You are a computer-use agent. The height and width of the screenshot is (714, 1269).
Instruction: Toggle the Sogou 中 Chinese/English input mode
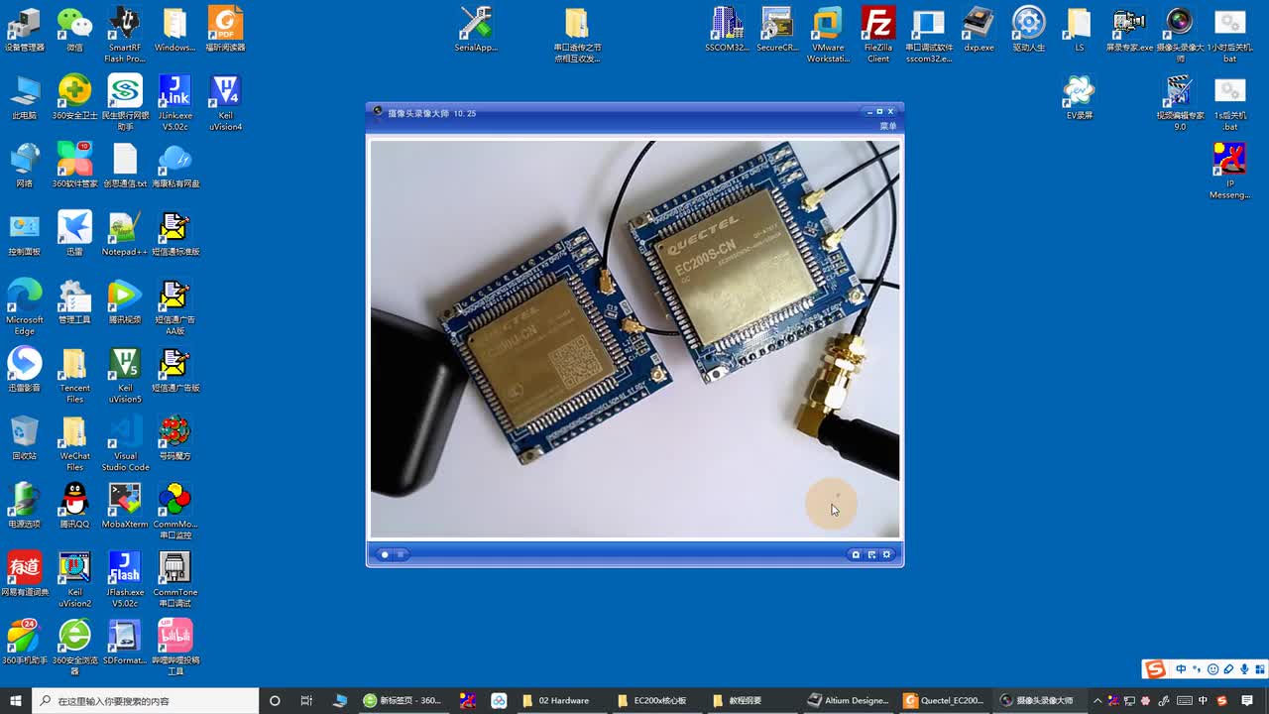(1181, 669)
